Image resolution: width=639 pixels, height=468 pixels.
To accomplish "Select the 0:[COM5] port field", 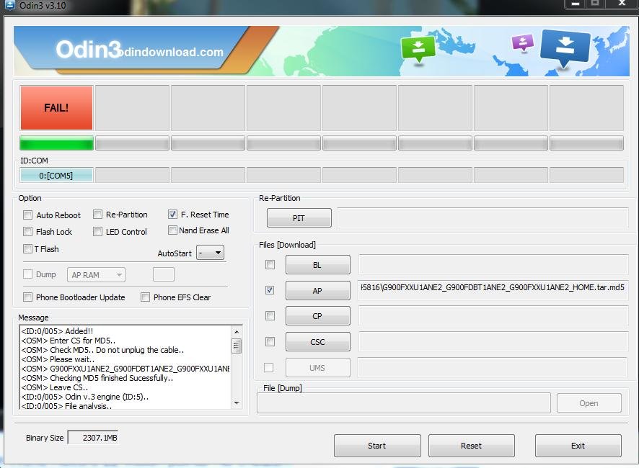I will pyautogui.click(x=56, y=176).
